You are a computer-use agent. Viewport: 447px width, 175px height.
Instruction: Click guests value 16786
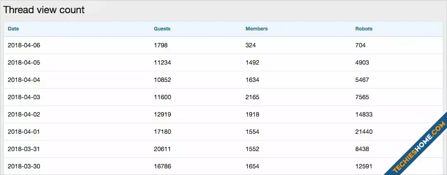coord(162,166)
